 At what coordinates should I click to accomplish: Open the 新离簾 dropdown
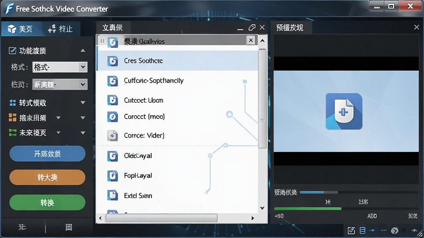click(x=60, y=84)
